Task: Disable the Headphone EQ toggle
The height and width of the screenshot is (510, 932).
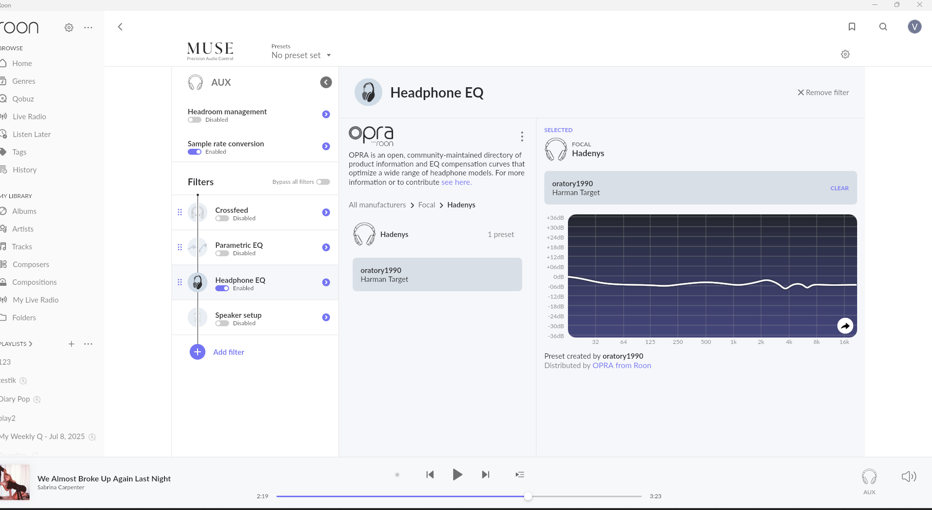Action: [222, 288]
